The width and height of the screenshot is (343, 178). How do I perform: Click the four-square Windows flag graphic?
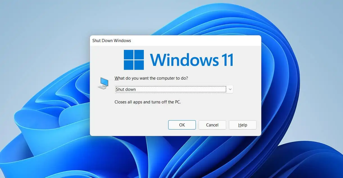133,59
